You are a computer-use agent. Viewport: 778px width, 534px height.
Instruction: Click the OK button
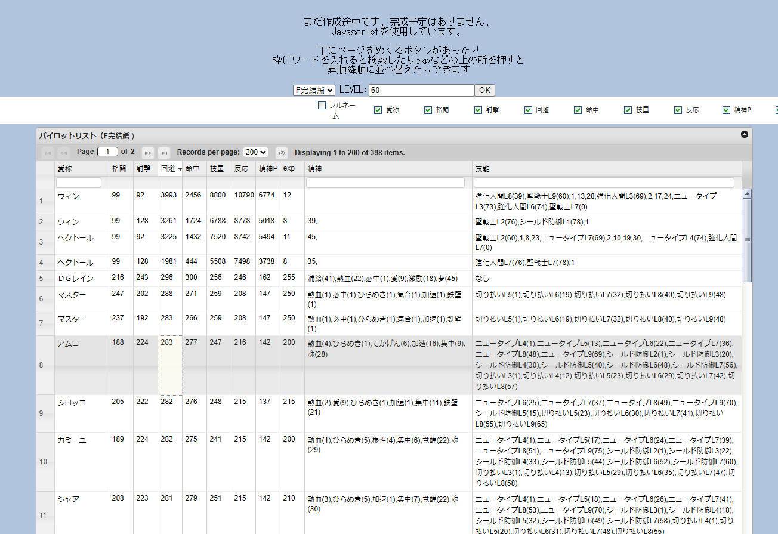(x=484, y=90)
